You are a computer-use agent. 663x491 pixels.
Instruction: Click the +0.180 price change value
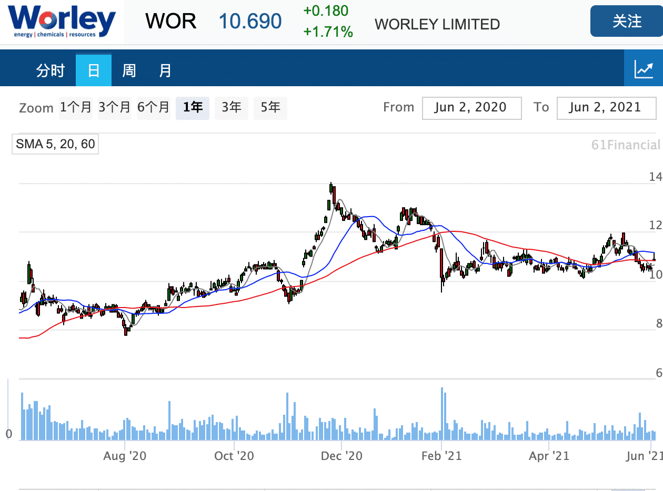pyautogui.click(x=326, y=11)
